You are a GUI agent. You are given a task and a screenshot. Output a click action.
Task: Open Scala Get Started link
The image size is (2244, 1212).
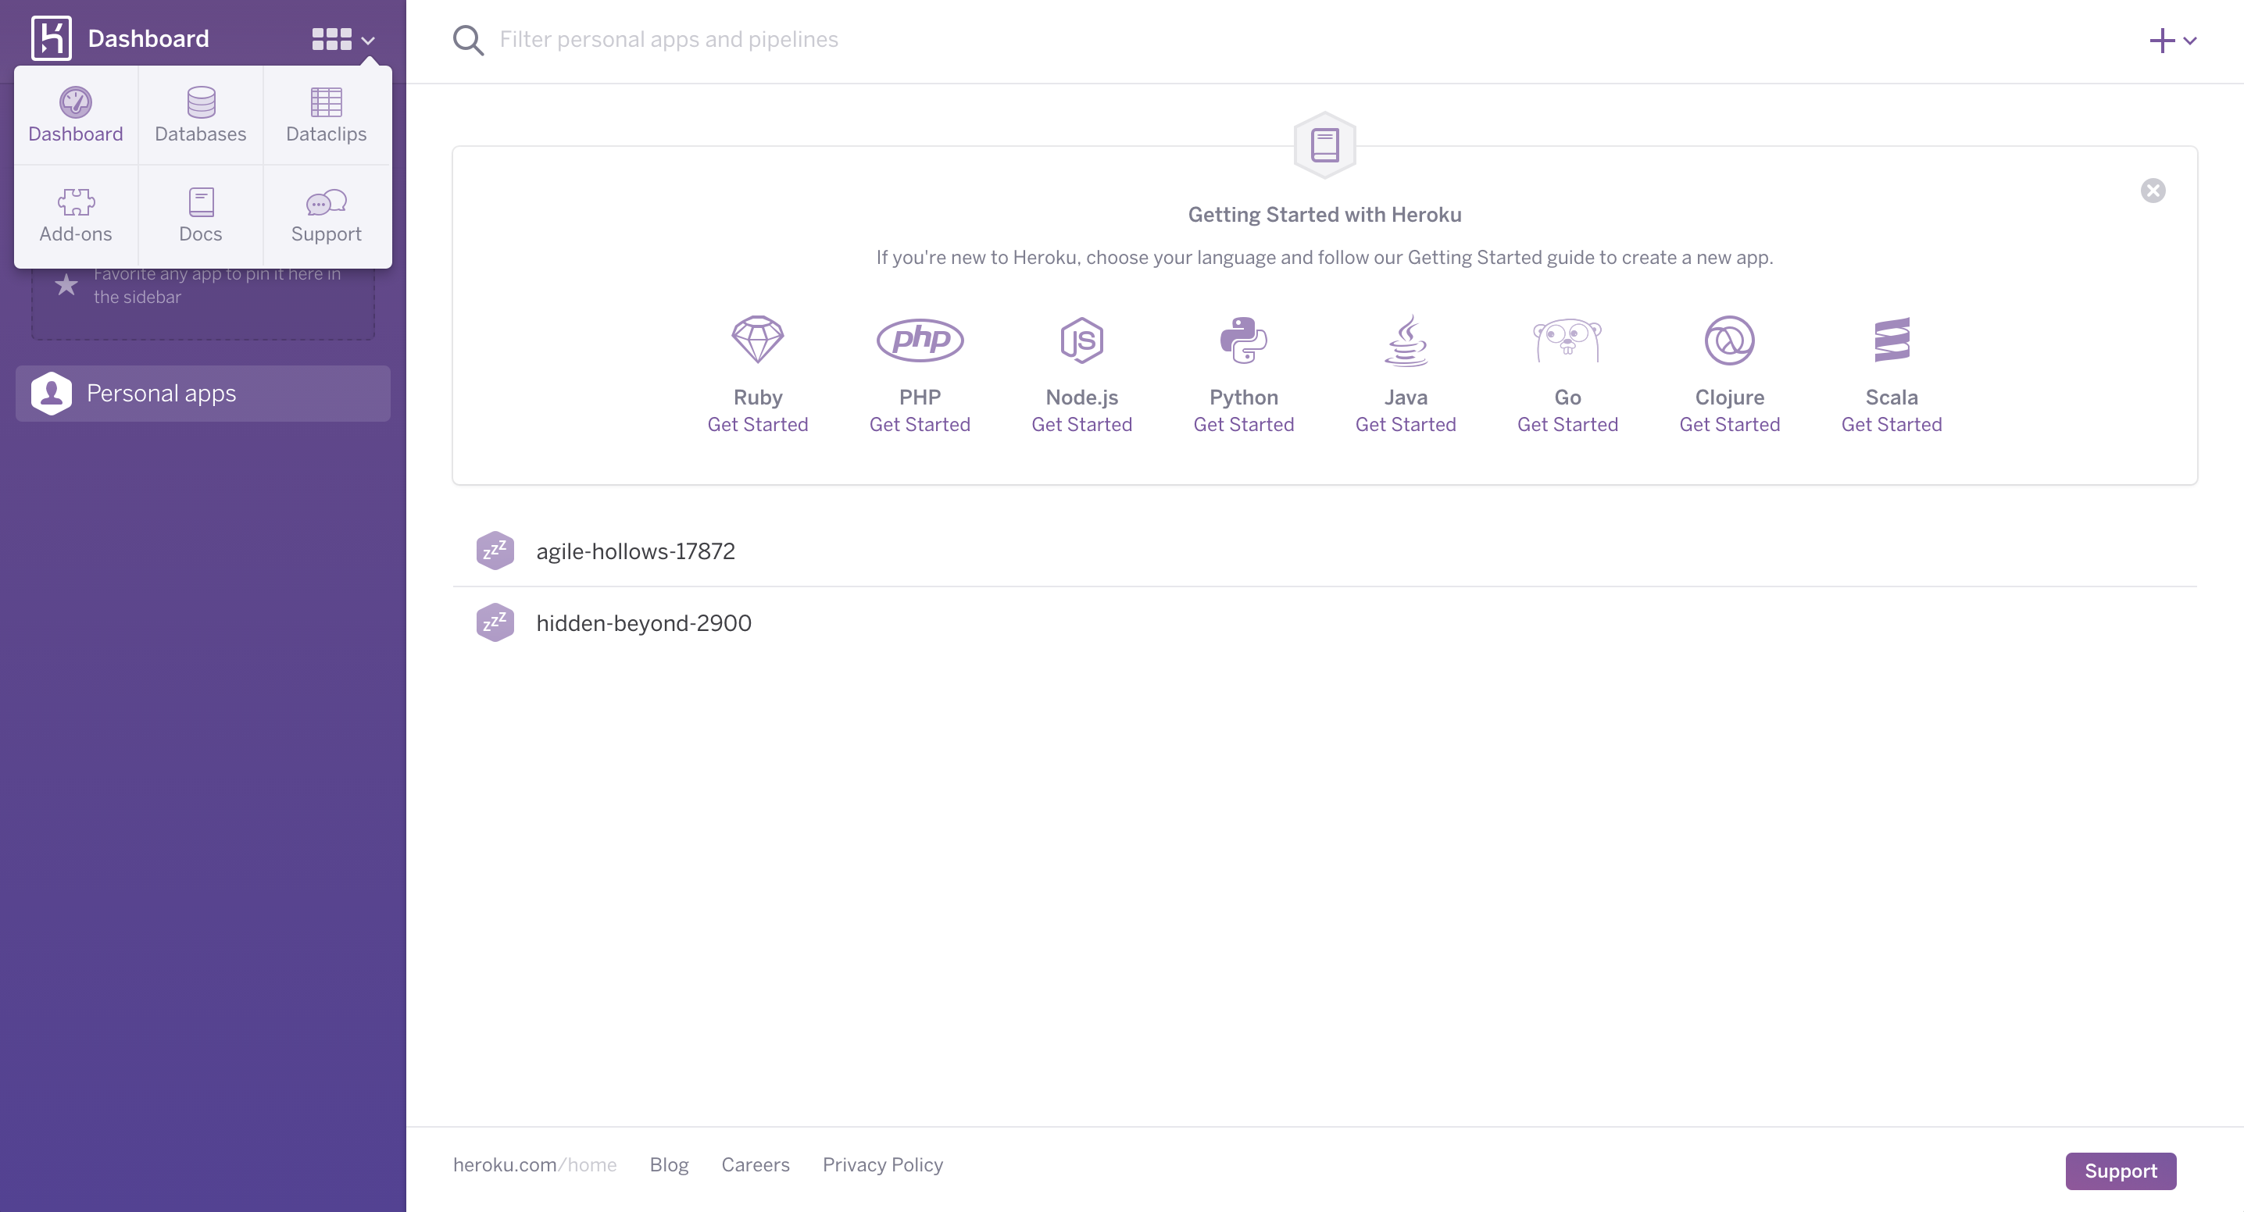tap(1891, 424)
